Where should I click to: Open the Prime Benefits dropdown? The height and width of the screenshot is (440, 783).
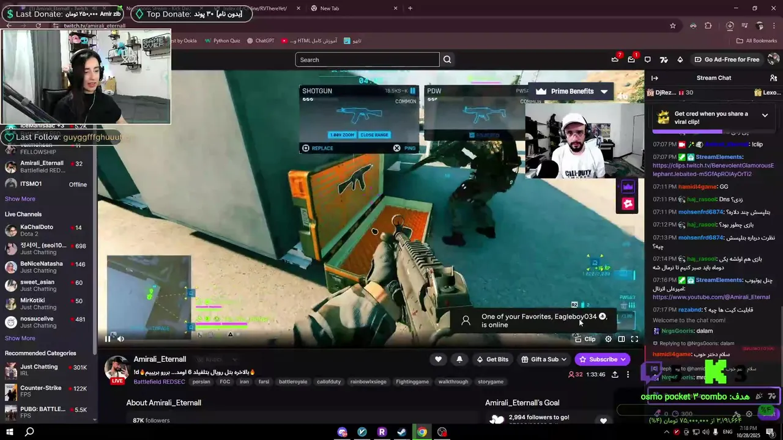coord(572,92)
